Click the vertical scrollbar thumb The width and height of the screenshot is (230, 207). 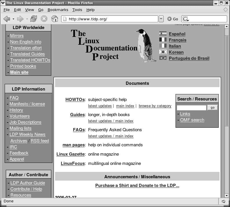pos(227,81)
